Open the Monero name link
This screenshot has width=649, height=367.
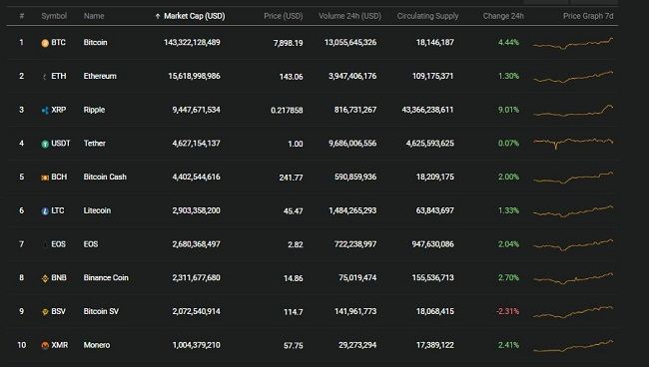pyautogui.click(x=97, y=345)
